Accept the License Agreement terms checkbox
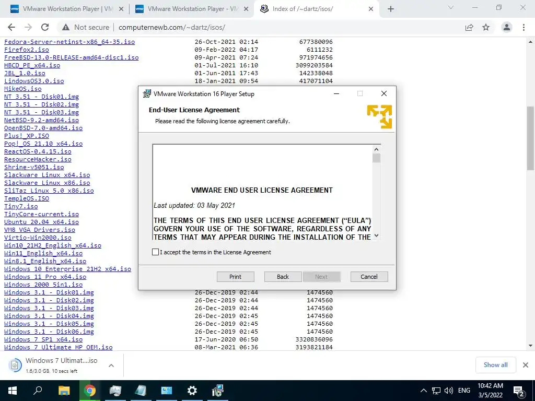This screenshot has height=401, width=535. (155, 252)
